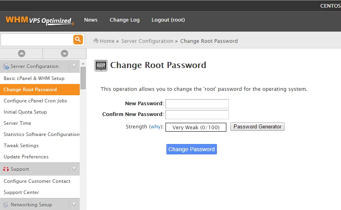Screen dimensions: 341x210
Task: Click the Networking Setup section icon
Action: click(x=6, y=205)
